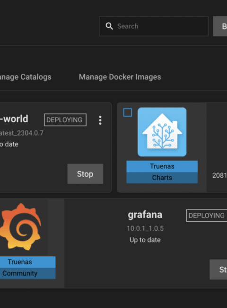Switch to Manage Docker Images tab

point(120,77)
